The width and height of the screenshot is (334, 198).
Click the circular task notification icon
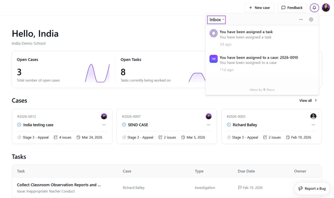(x=213, y=33)
